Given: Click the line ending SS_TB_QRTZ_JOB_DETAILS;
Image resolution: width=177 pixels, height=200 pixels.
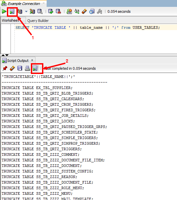Looking at the screenshot, I should pyautogui.click(x=45, y=116).
